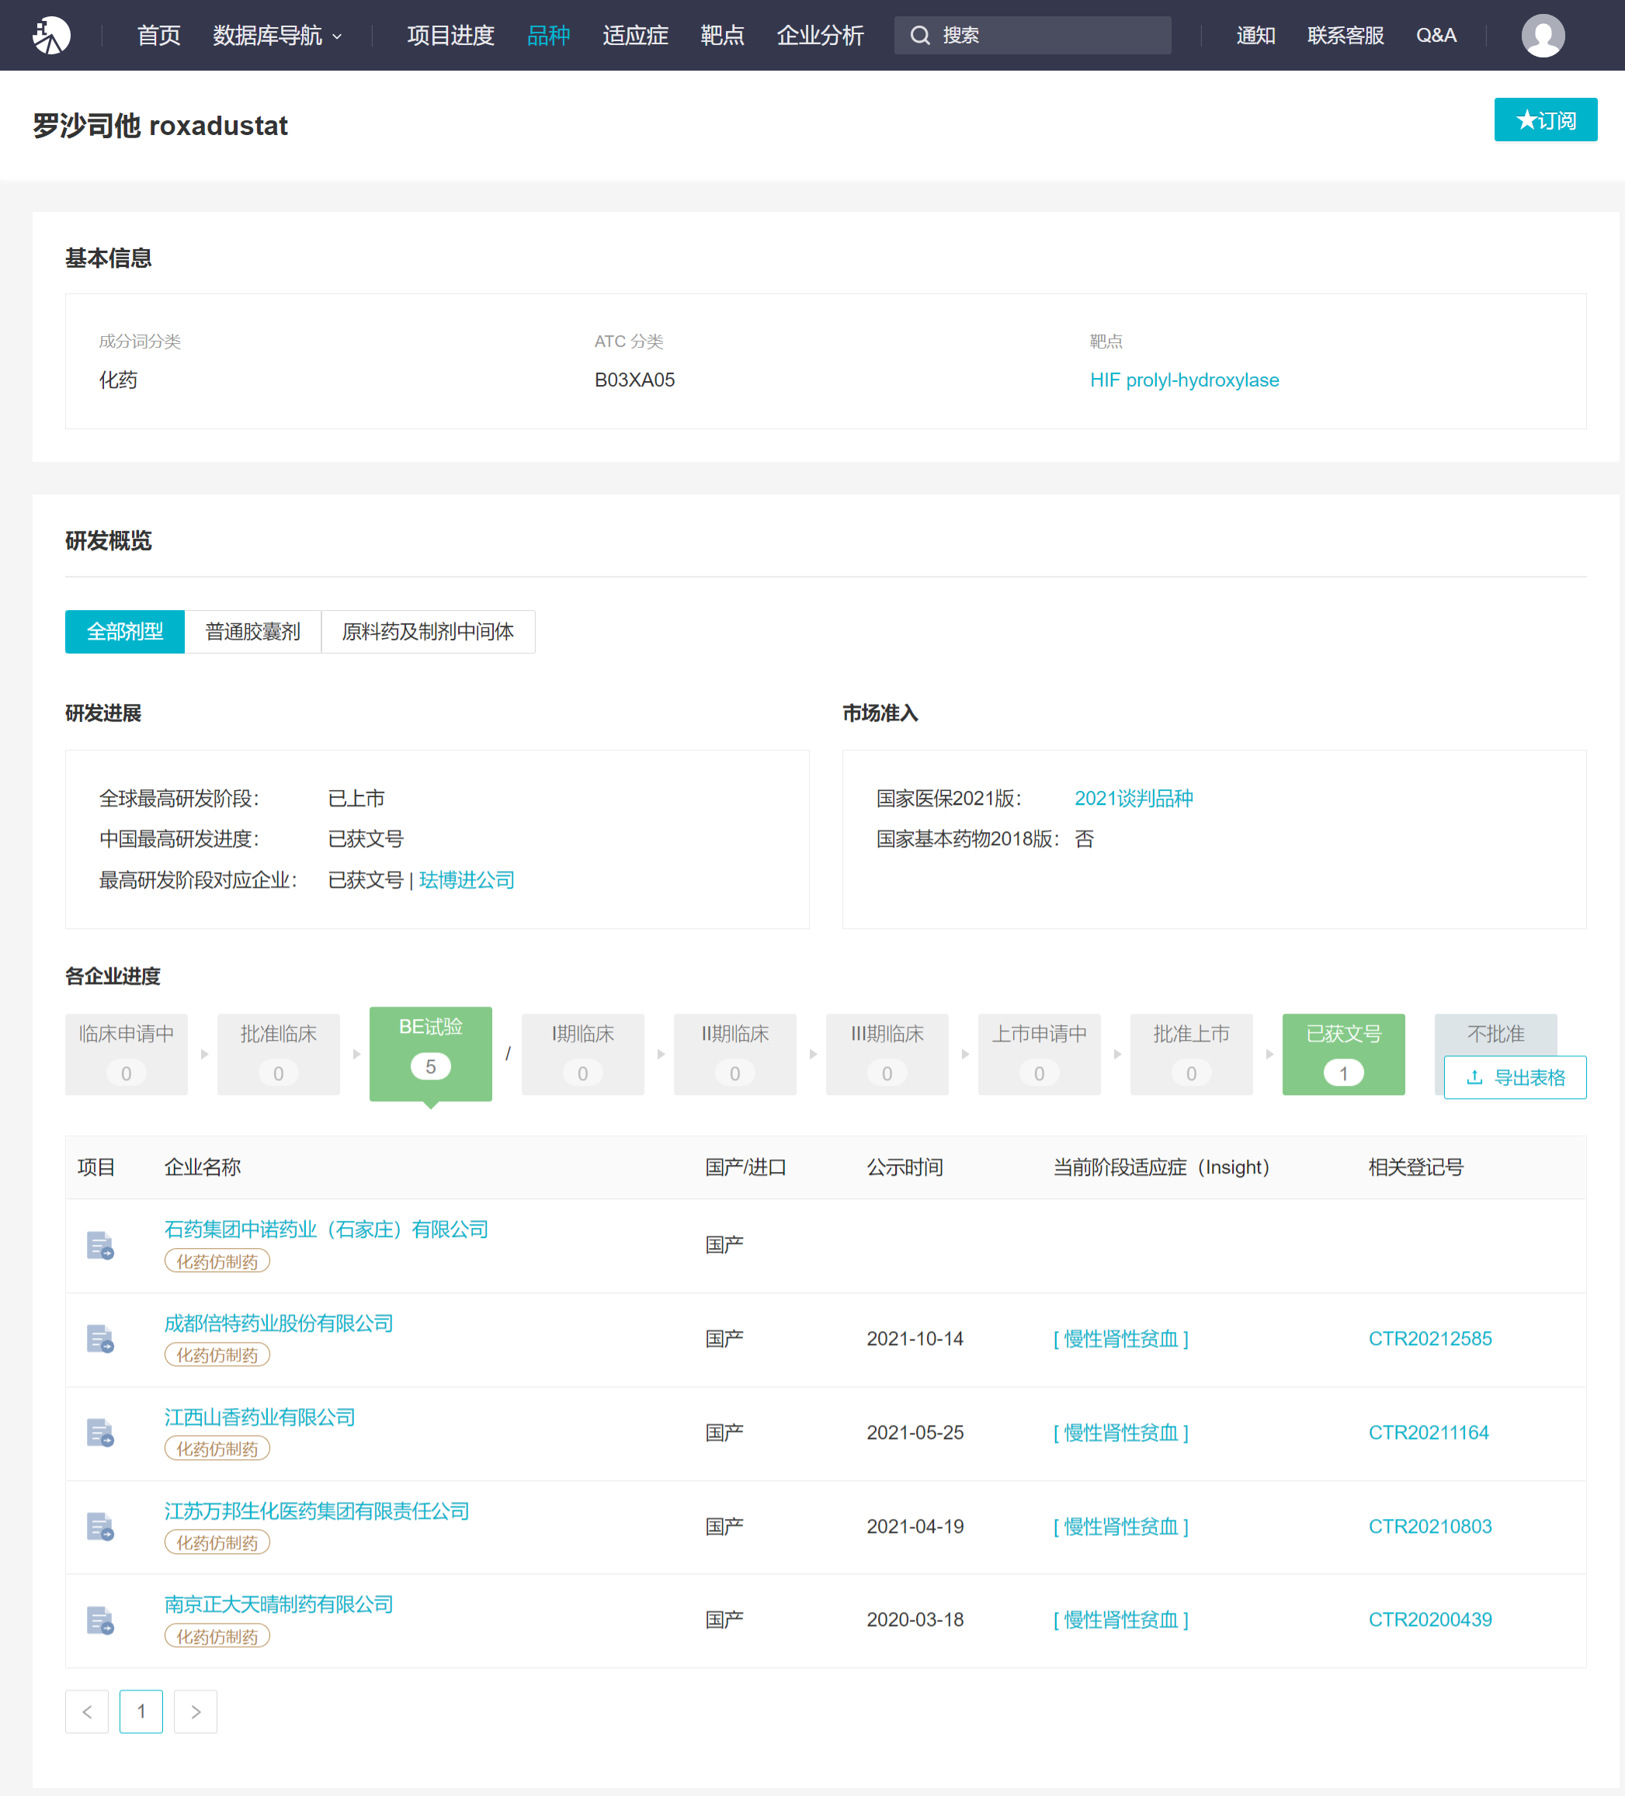The image size is (1625, 1796).
Task: Click the search magnifier icon
Action: coord(919,36)
